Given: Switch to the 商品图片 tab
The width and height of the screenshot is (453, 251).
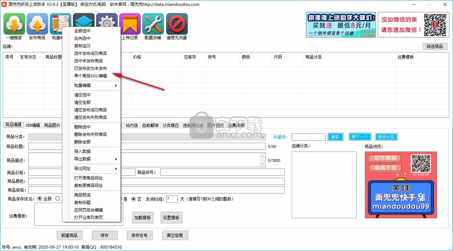Looking at the screenshot, I should point(52,125).
